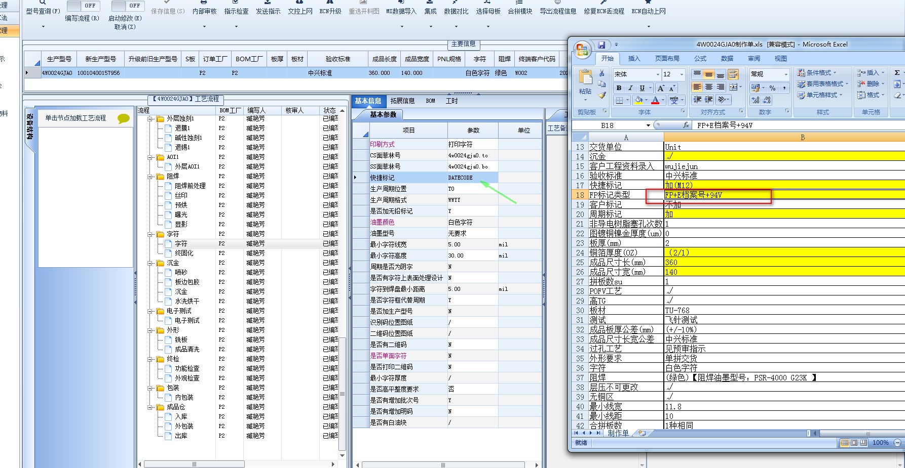Screen dimensions: 905x468
Task: Collapse the 字符 folder node in process tree
Action: click(150, 234)
